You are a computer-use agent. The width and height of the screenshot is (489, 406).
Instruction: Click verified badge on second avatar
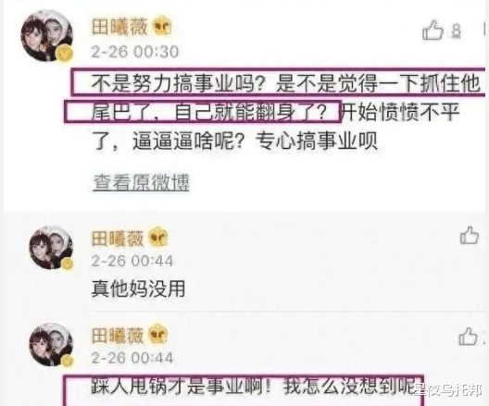pos(67,264)
